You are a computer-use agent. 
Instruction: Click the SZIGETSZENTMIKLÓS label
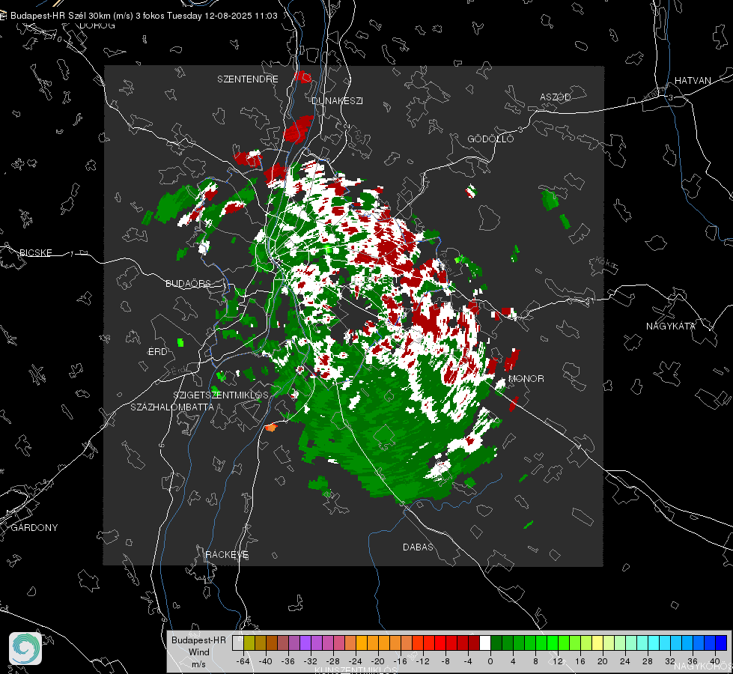pos(221,395)
